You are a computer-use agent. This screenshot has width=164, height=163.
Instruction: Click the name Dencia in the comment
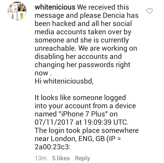coord(114,15)
